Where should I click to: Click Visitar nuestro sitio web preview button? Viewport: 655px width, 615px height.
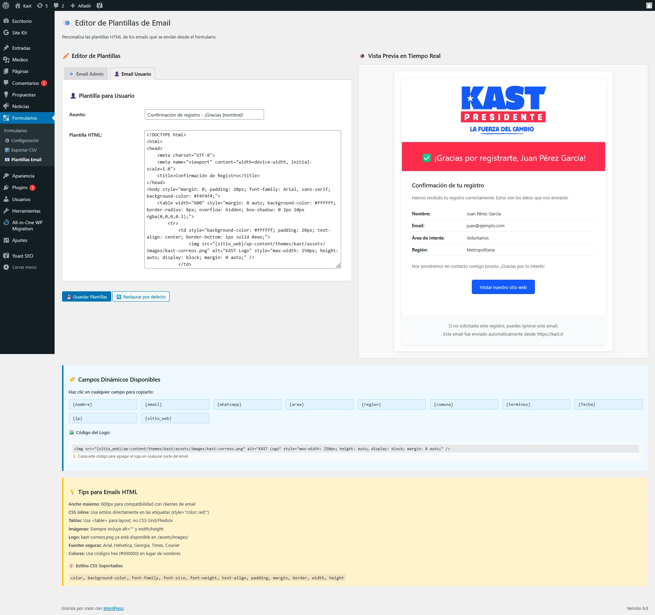(503, 287)
